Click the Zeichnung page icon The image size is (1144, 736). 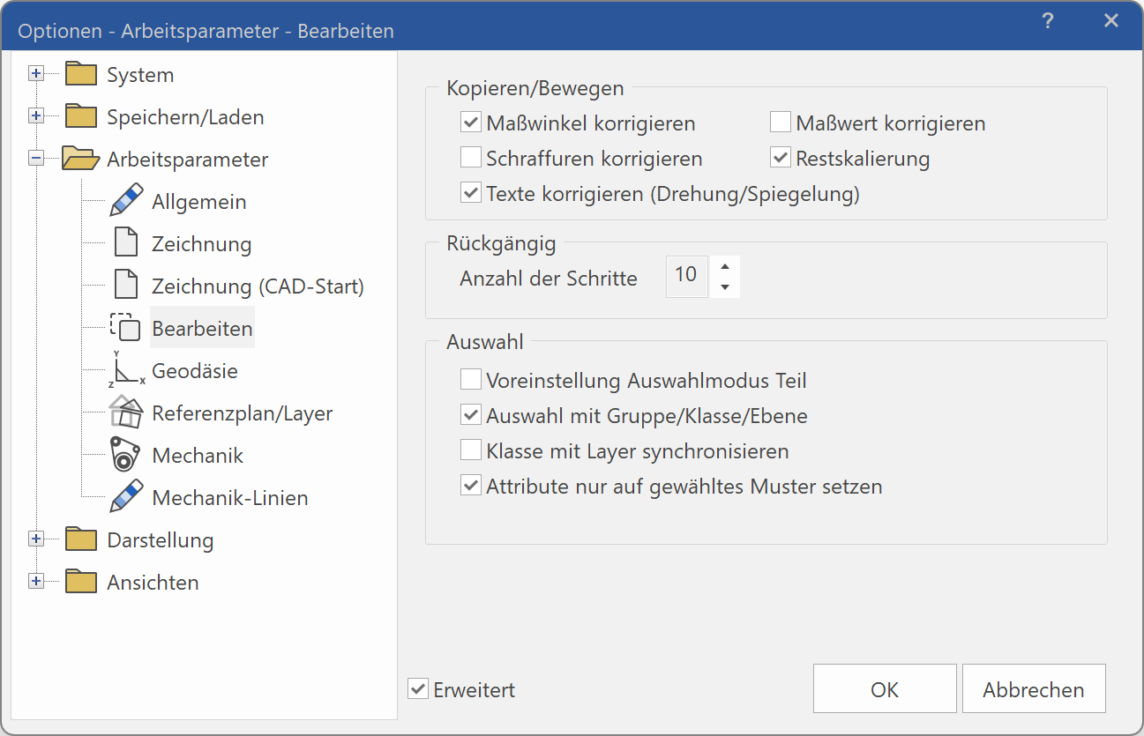point(125,242)
